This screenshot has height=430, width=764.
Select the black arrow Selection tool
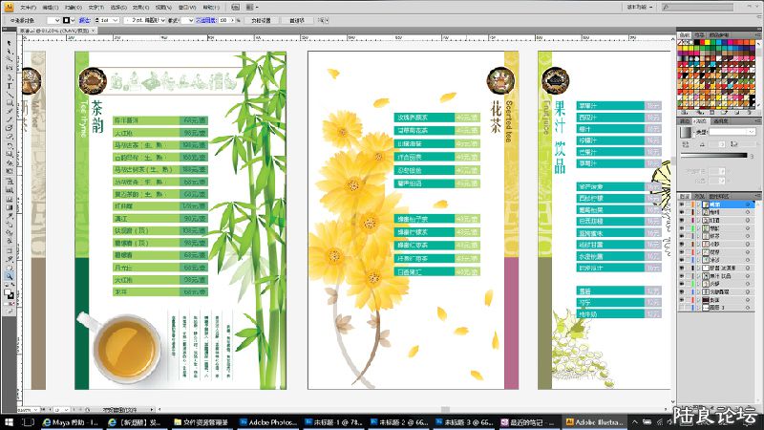(x=8, y=41)
